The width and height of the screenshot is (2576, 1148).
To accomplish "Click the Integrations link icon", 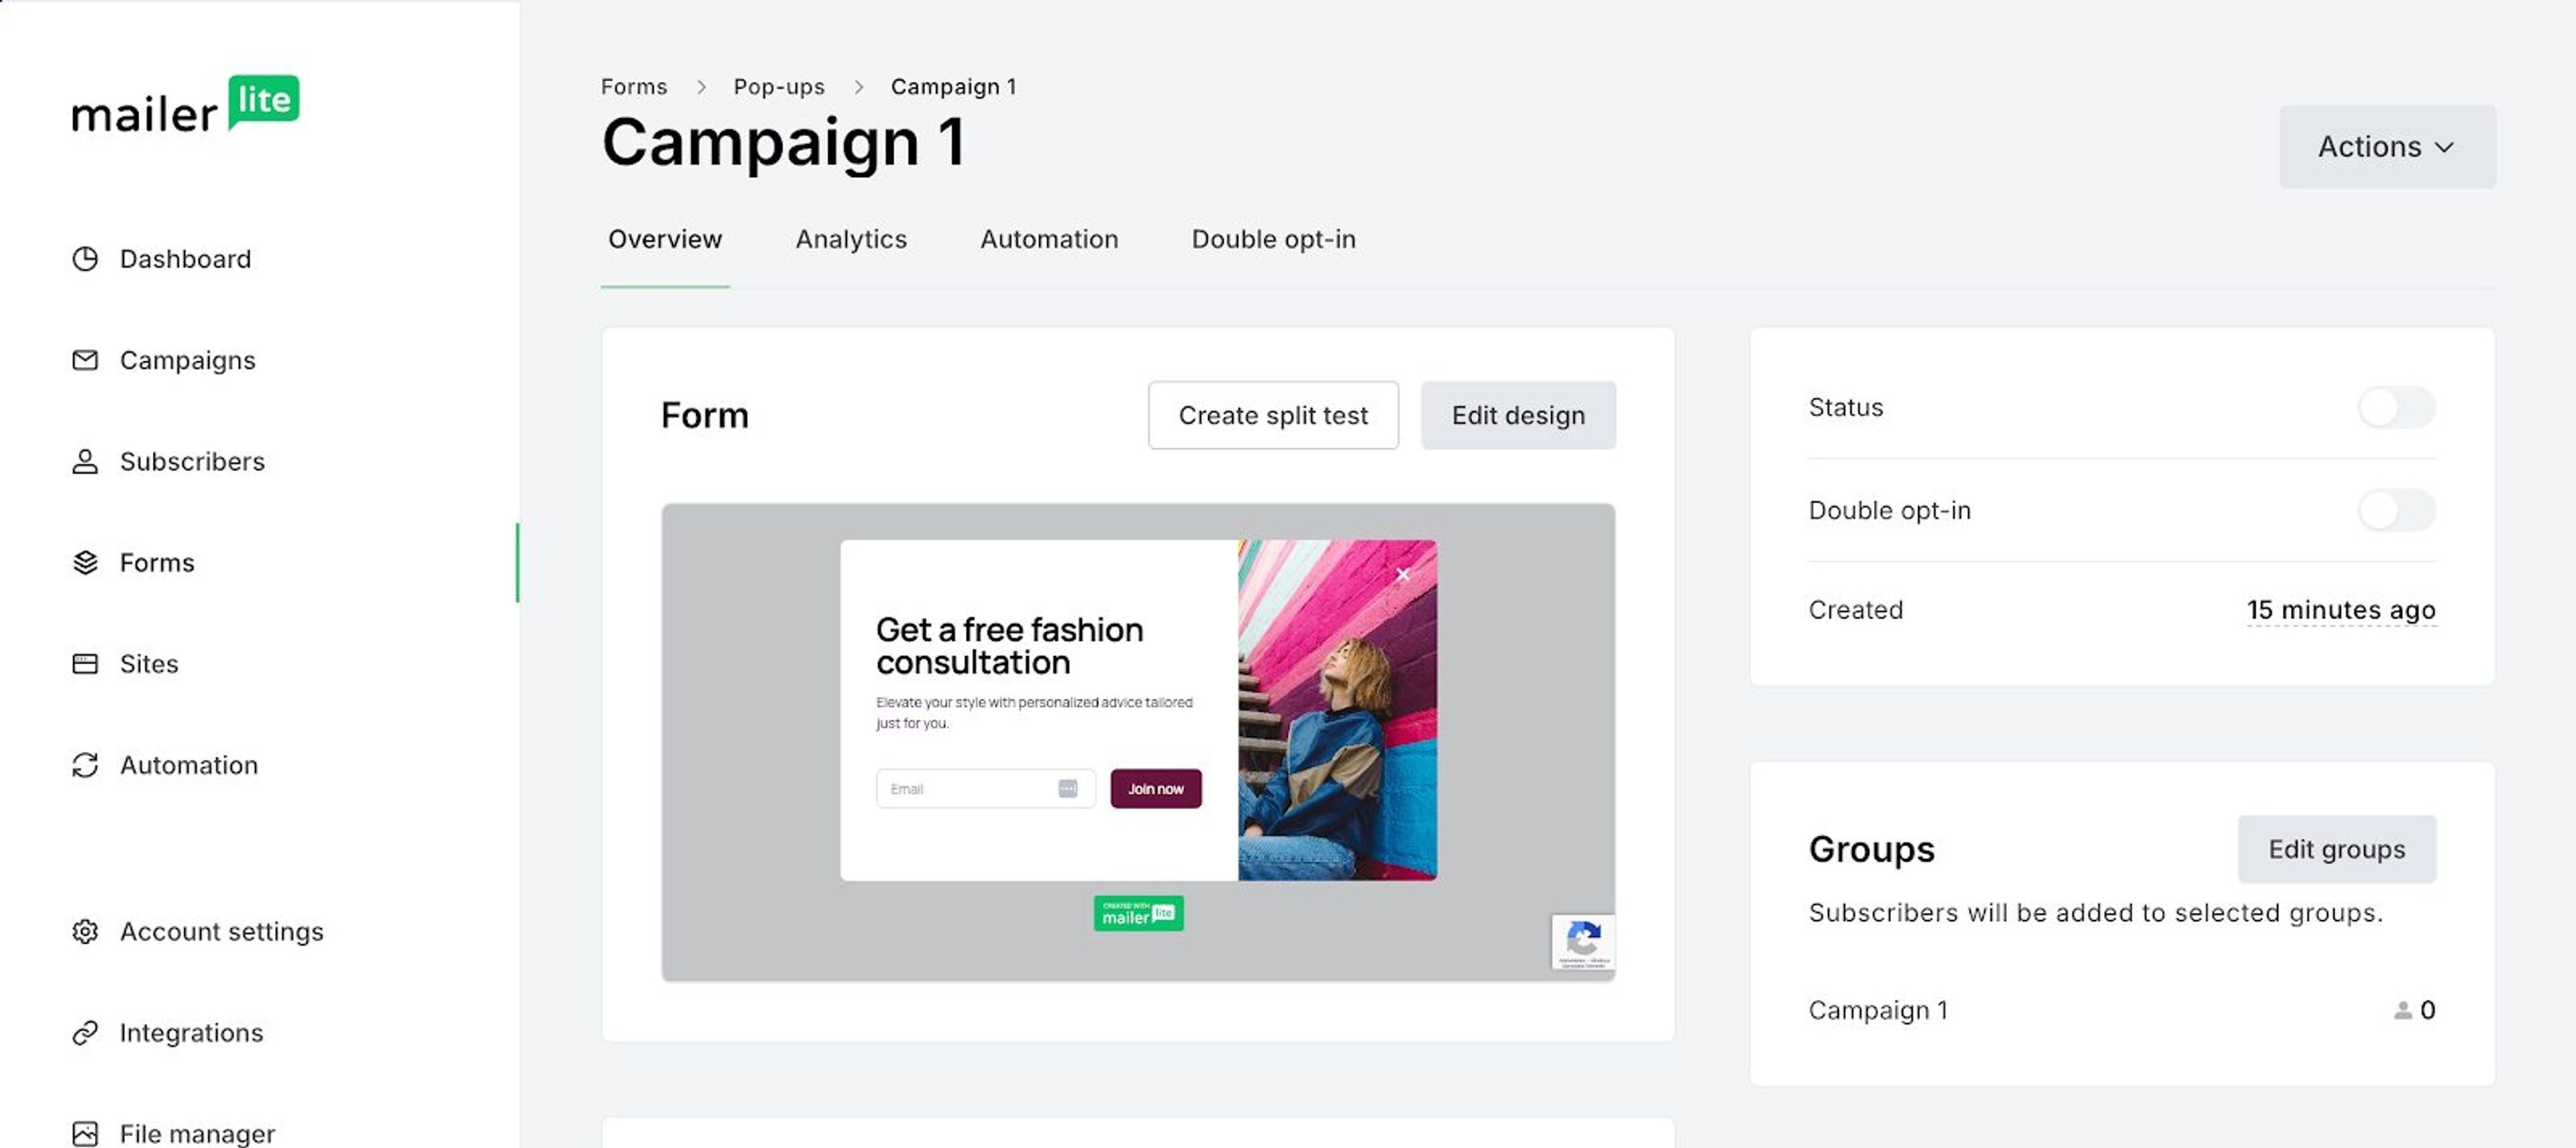I will coord(86,1032).
